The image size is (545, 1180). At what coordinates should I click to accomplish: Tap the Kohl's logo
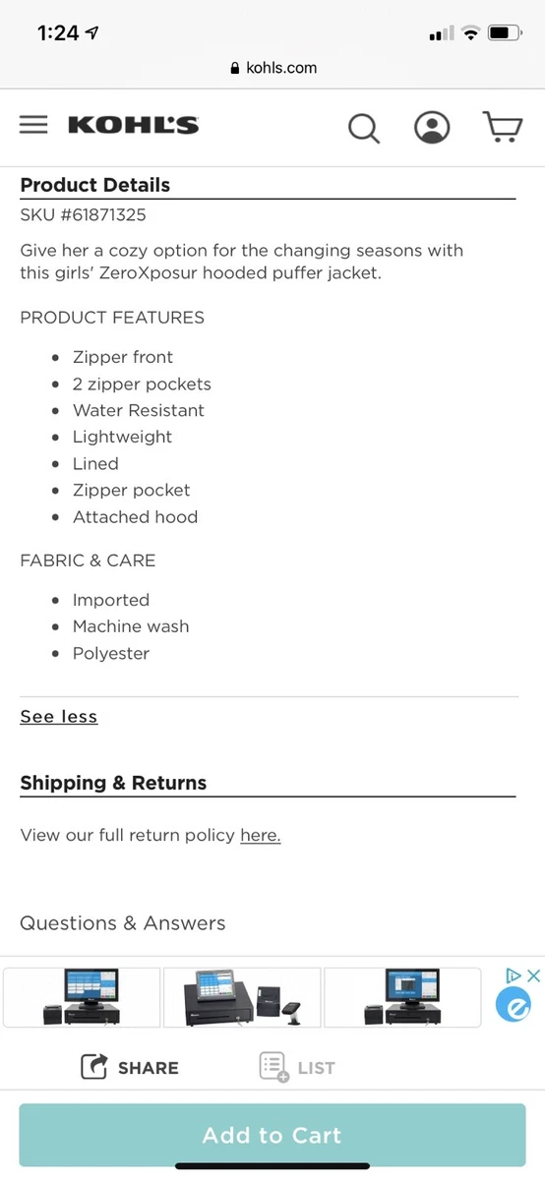point(134,125)
